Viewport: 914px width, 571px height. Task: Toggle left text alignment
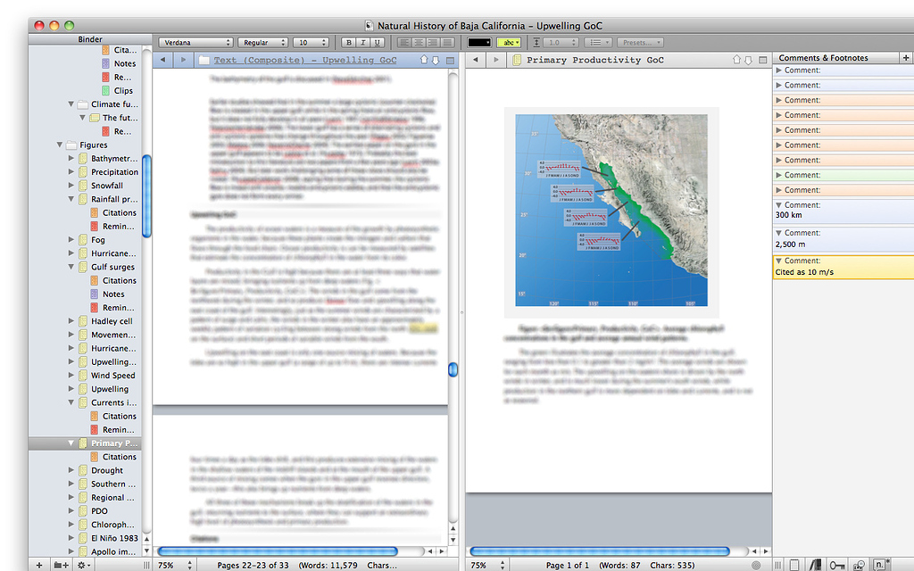(x=403, y=42)
